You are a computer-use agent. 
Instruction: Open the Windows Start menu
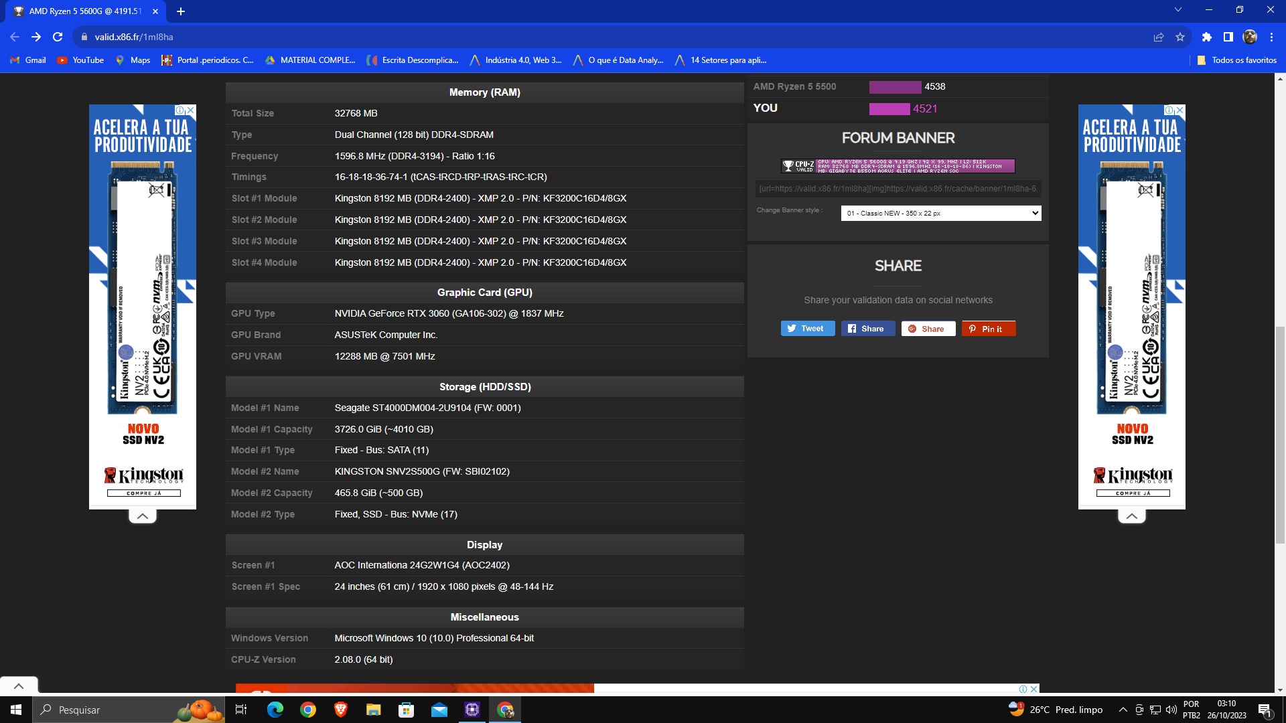click(16, 710)
